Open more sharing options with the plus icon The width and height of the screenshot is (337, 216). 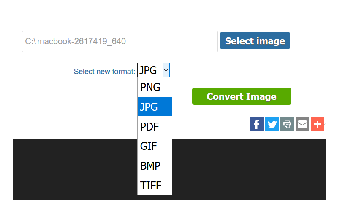[318, 124]
